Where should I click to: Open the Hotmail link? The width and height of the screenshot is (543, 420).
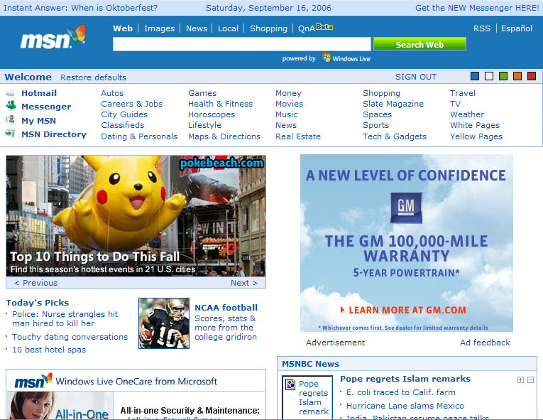[39, 93]
